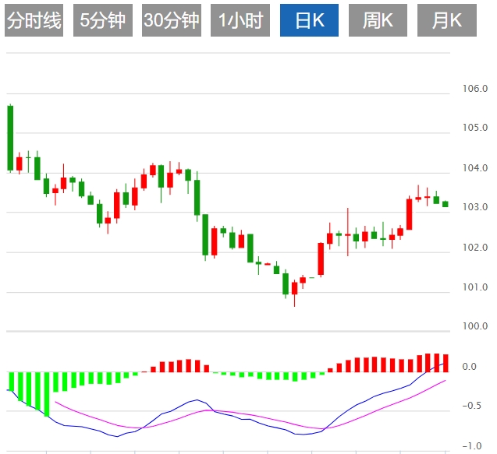
Task: Click the 100.0 price axis label
Action: (475, 326)
